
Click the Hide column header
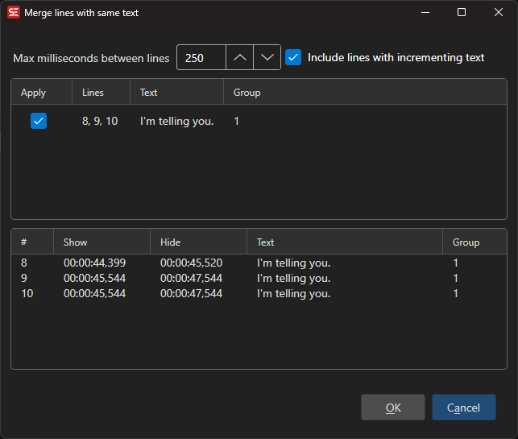(x=170, y=242)
